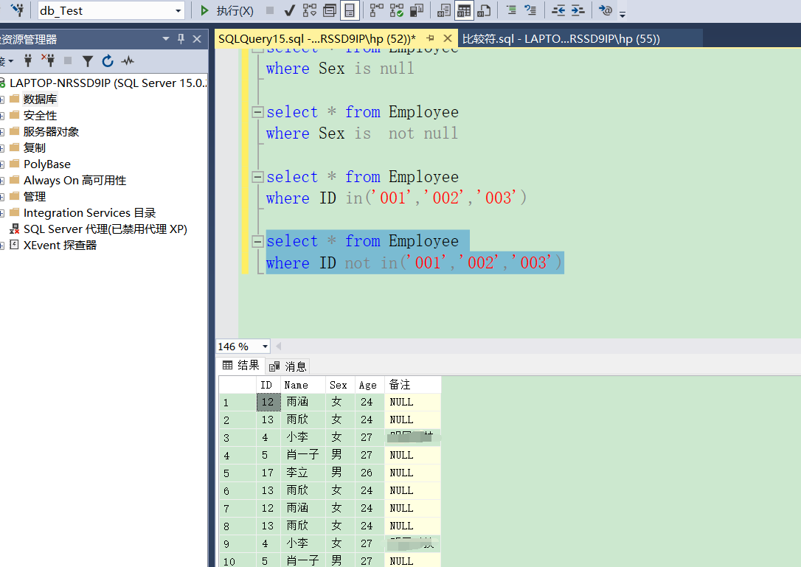This screenshot has height=567, width=801.
Task: Click the Increase Indent icon
Action: pos(578,10)
